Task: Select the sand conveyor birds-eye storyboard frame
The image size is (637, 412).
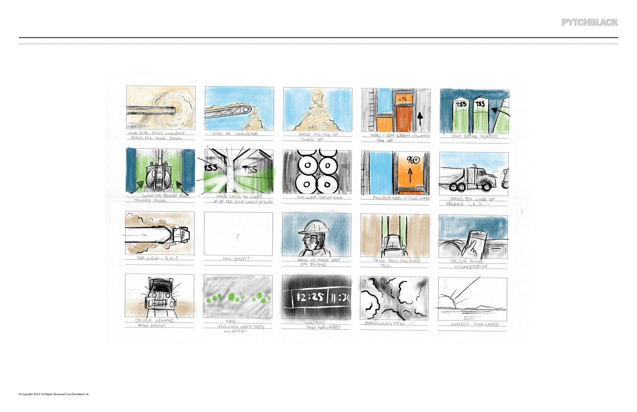Action: pos(161,107)
